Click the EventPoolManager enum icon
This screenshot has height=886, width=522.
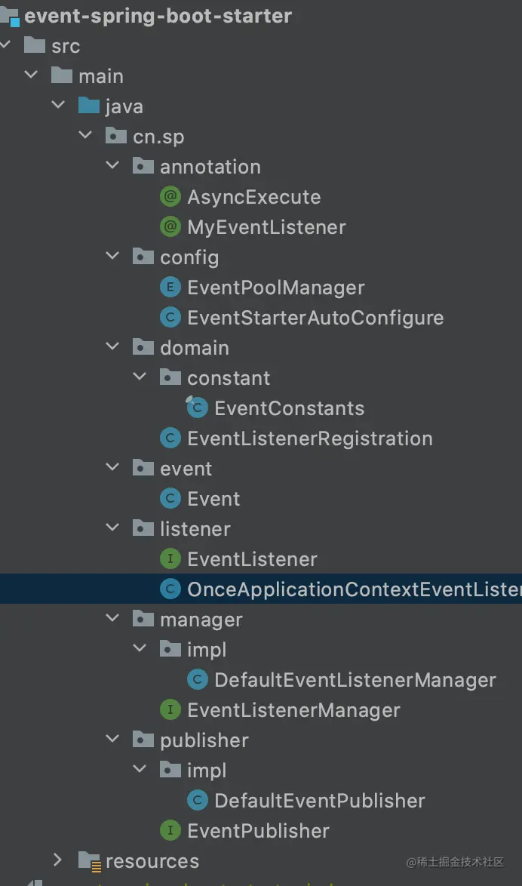click(170, 288)
